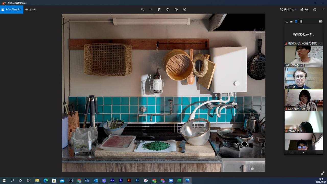Click すべての写真を見る button

click(11, 9)
